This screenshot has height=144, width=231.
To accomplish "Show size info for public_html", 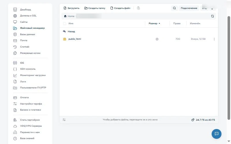I will 157,39.
